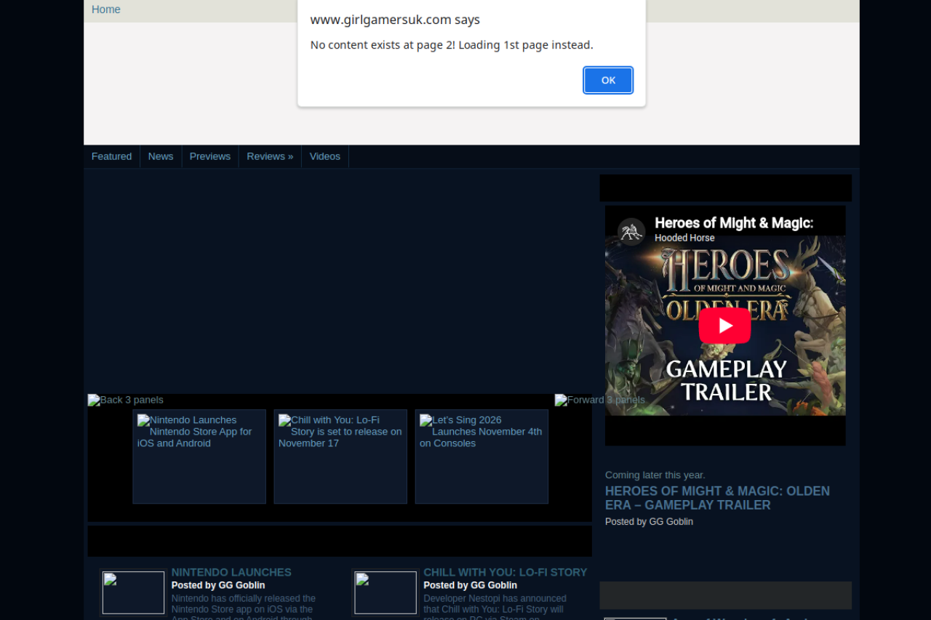Viewport: 931px width, 620px height.
Task: Click the 'Coming later this year.' text
Action: (655, 475)
